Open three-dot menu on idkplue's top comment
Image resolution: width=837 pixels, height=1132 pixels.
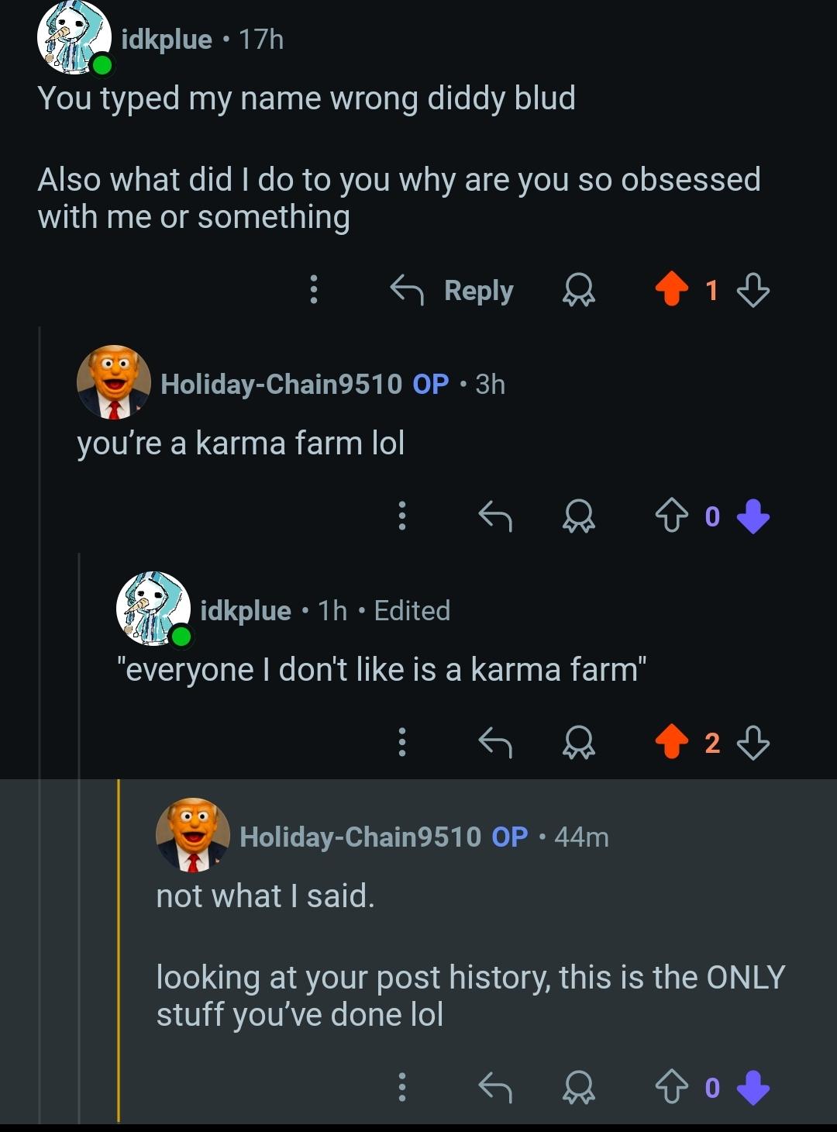(x=314, y=289)
